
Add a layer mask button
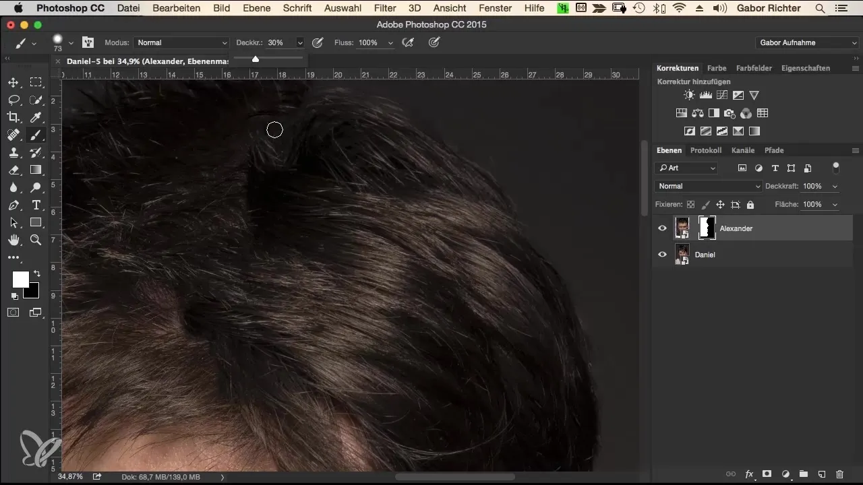pyautogui.click(x=767, y=474)
